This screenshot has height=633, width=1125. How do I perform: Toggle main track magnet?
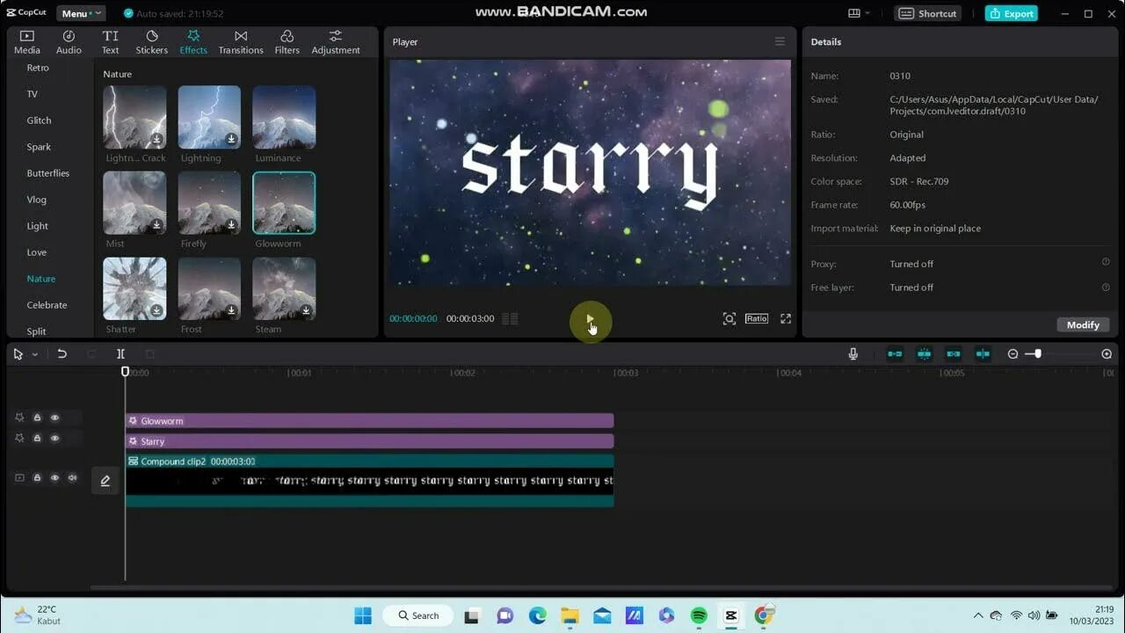895,353
